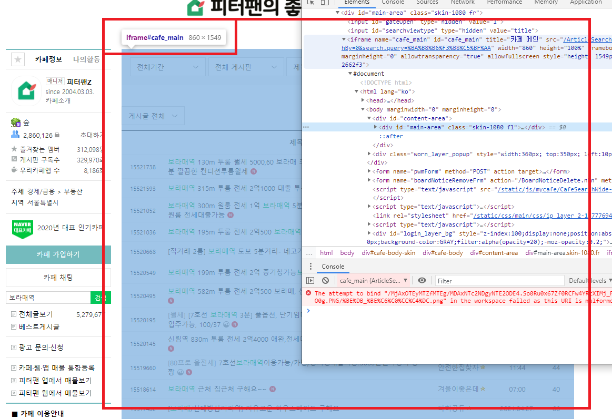Expand the pwmForm form node
Screen dimensions: 612x419
[369, 171]
